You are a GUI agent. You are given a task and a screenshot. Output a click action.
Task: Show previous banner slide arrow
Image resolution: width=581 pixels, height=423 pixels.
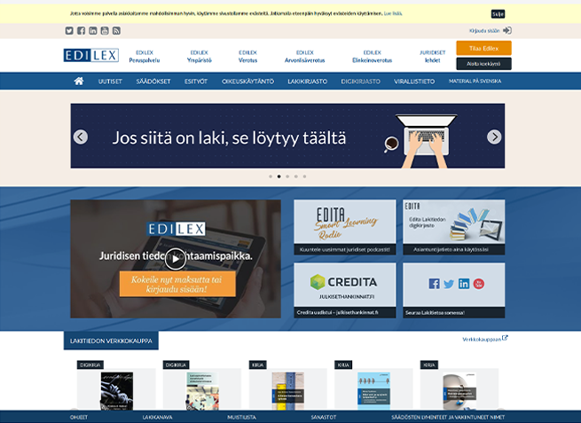pos(81,137)
